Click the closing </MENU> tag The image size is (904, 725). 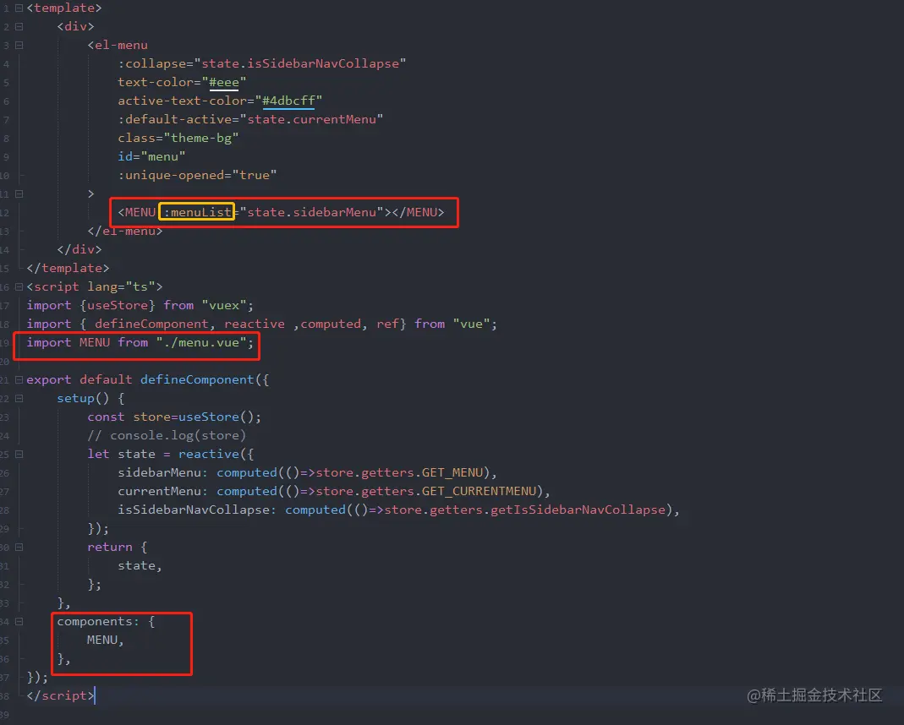coord(418,212)
